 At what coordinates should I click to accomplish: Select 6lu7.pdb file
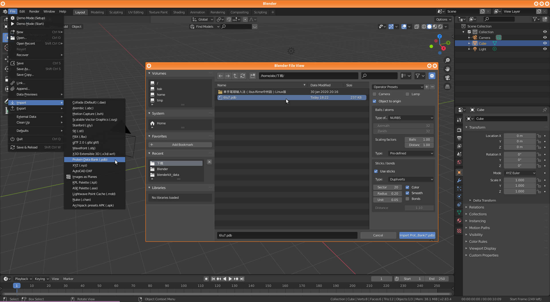pyautogui.click(x=292, y=98)
